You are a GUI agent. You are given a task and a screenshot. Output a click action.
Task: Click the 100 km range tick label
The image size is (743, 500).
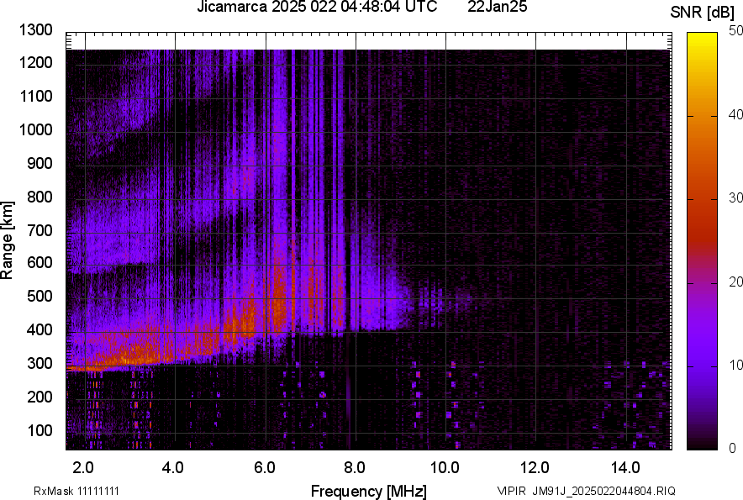pyautogui.click(x=40, y=430)
